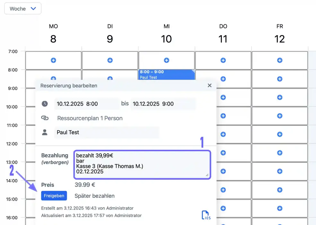
Task: Click into the Bezahlung notes textarea
Action: pos(142,164)
